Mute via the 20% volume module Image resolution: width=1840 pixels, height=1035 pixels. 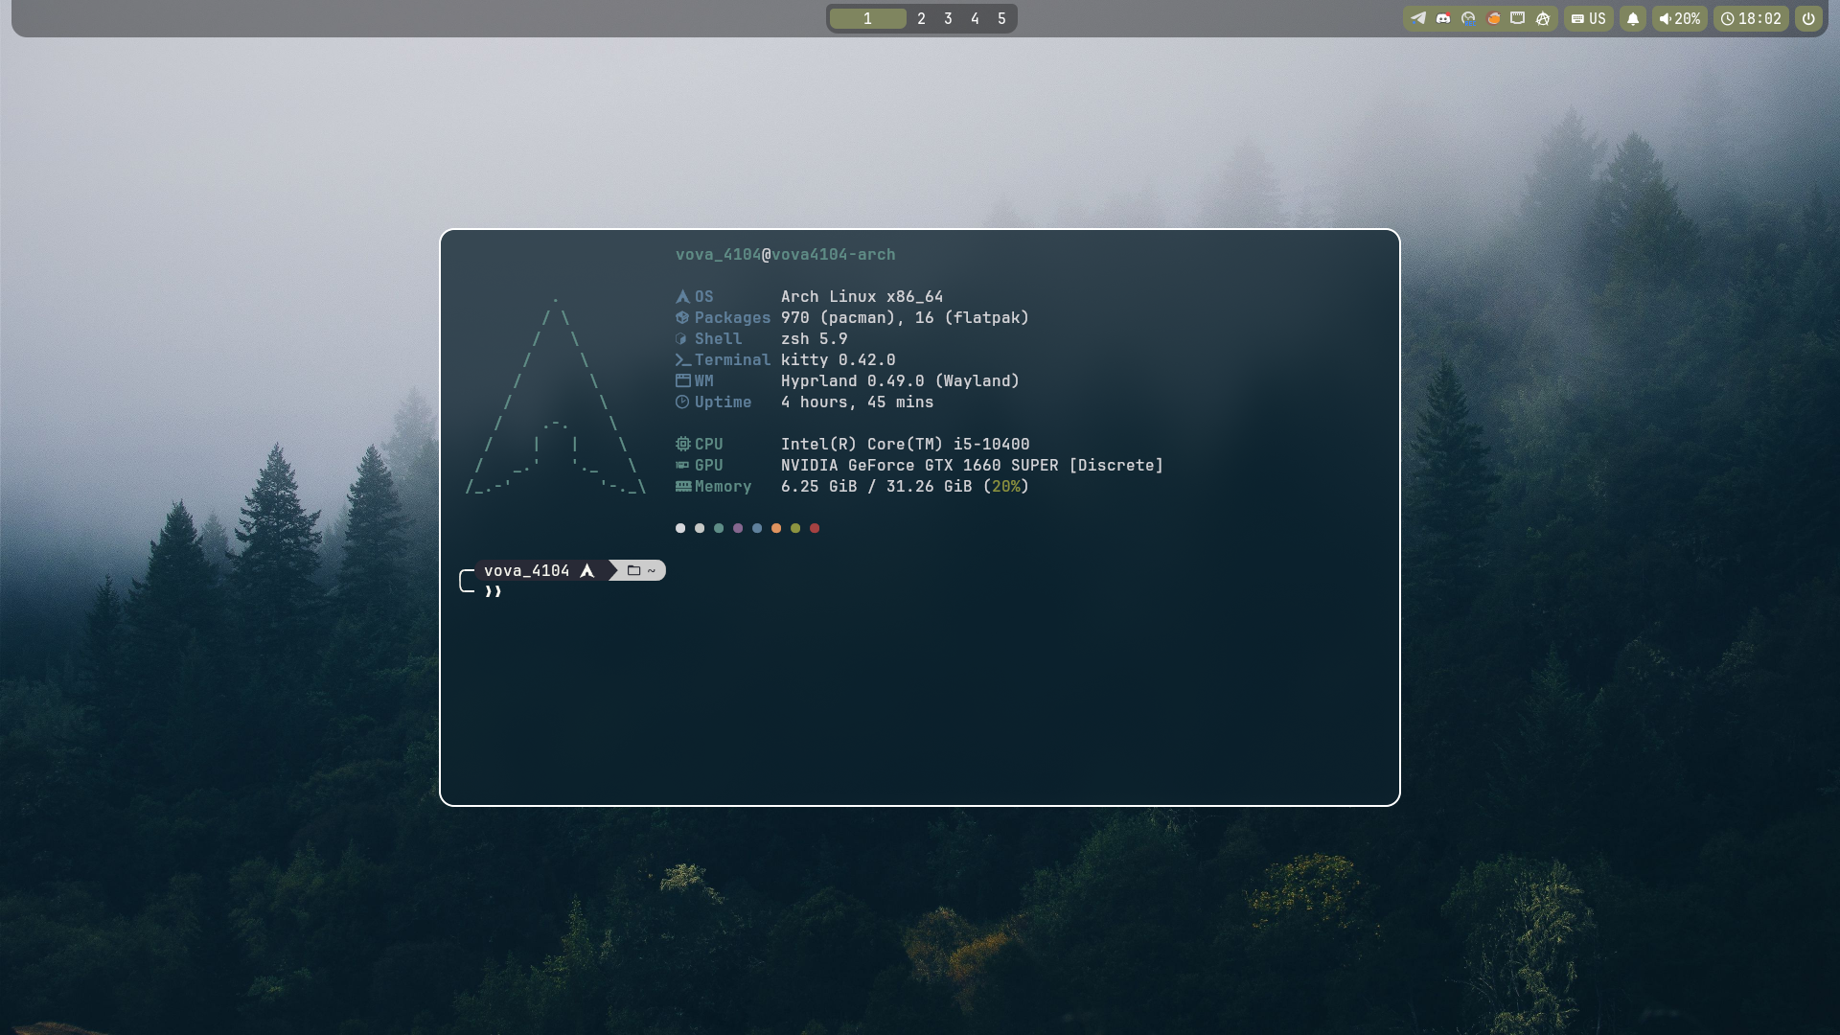[1679, 18]
